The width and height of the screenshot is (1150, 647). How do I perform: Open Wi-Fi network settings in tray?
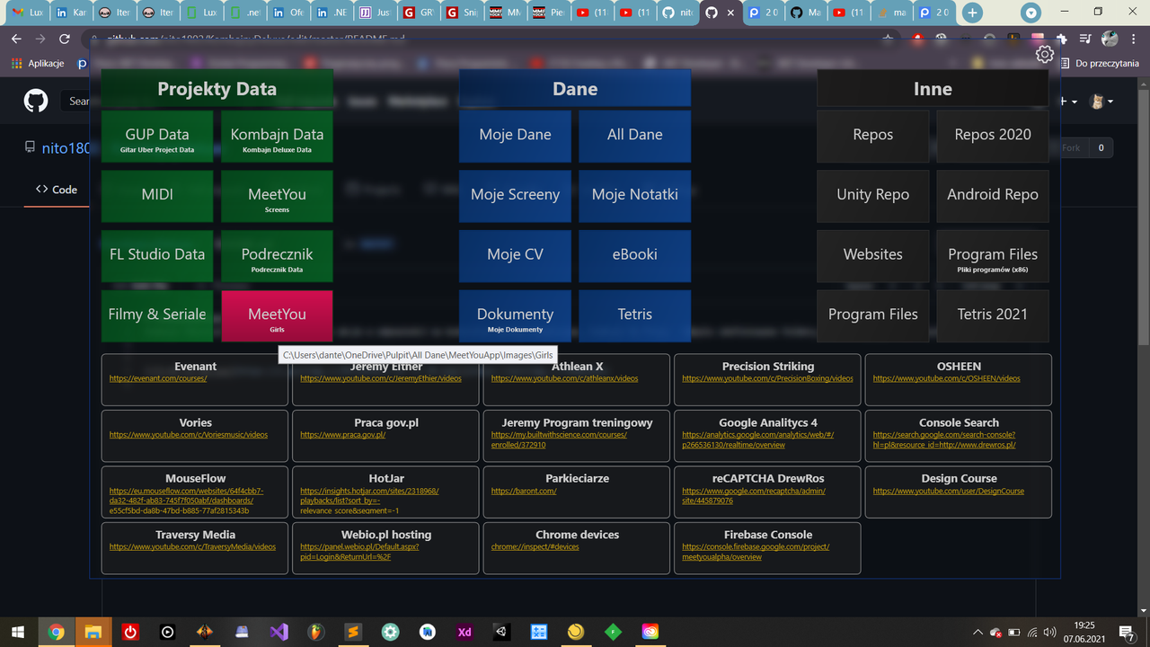click(x=1032, y=633)
